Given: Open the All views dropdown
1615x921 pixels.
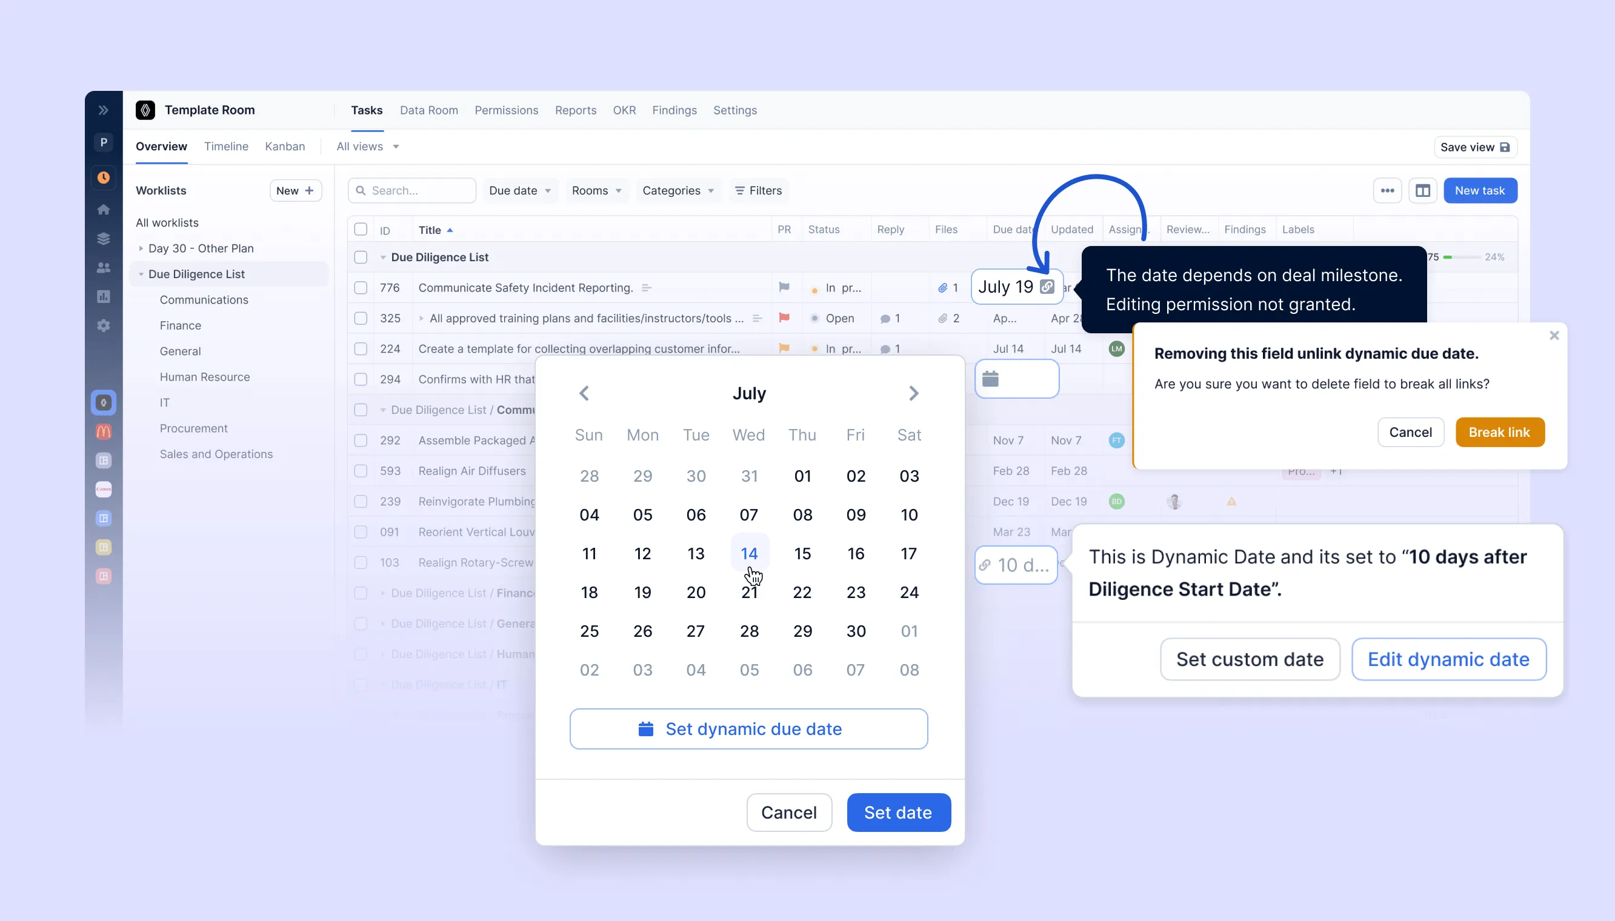Looking at the screenshot, I should point(367,147).
